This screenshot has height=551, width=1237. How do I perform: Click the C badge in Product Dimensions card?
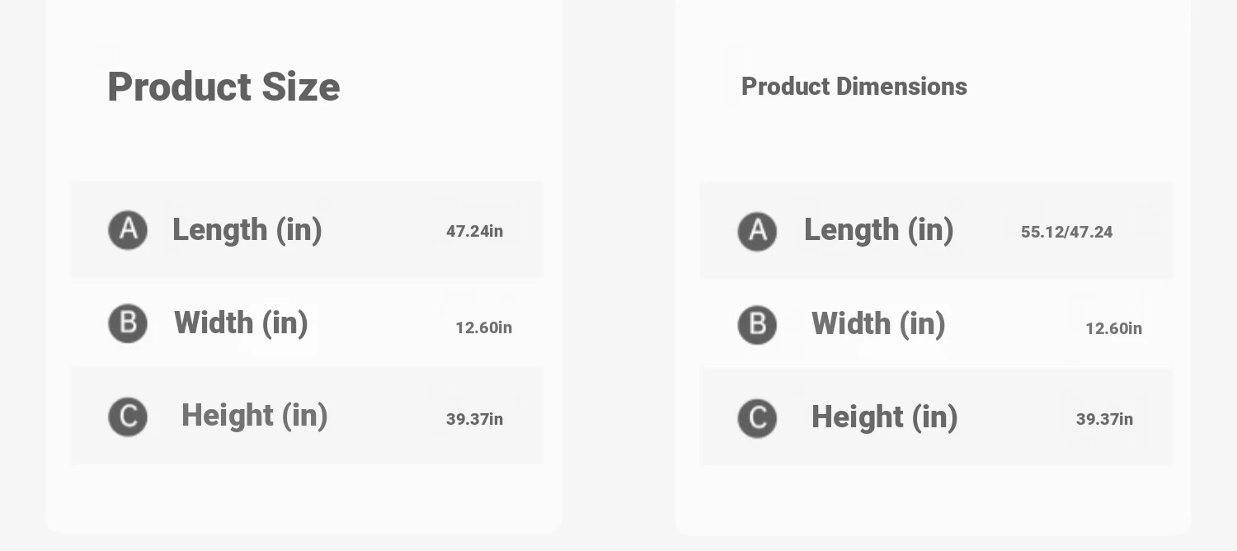point(757,418)
